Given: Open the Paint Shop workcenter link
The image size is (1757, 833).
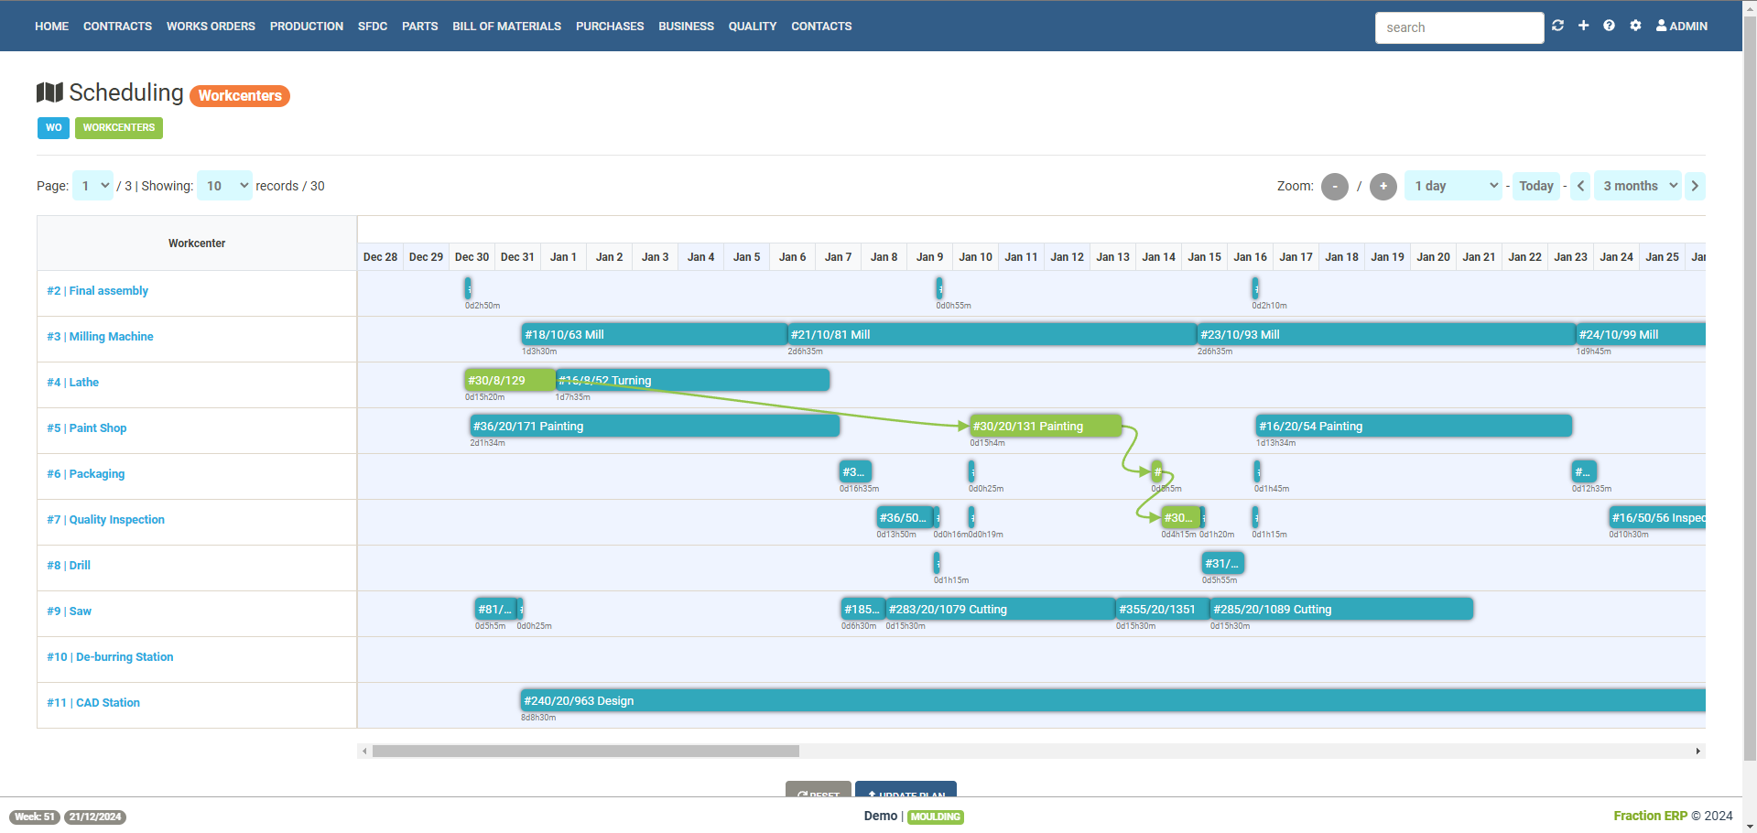Looking at the screenshot, I should point(86,427).
